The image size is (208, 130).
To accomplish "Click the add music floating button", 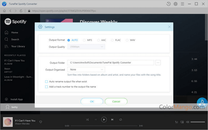I will tap(202, 103).
